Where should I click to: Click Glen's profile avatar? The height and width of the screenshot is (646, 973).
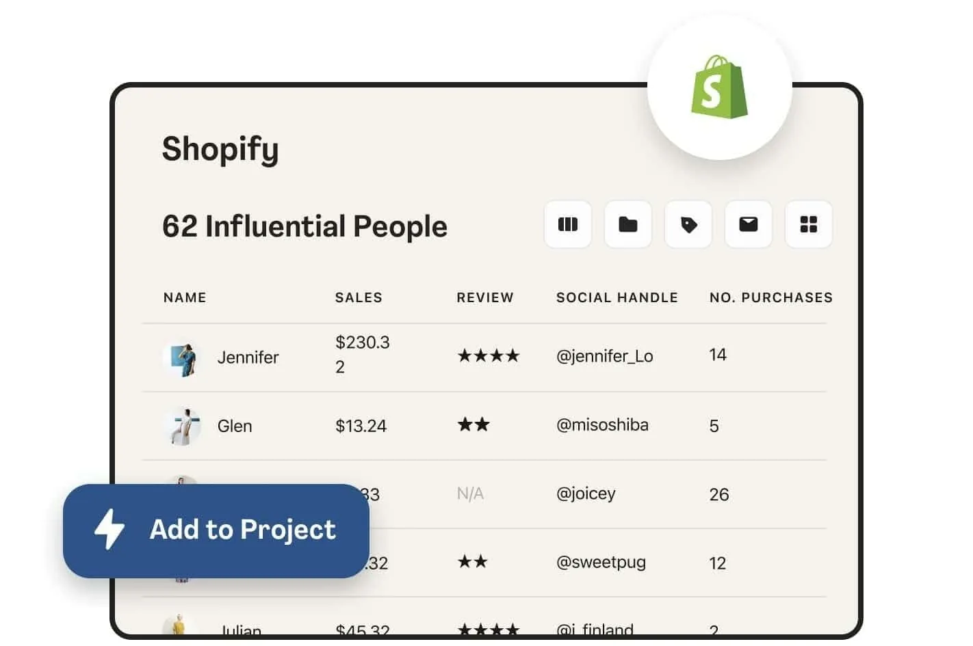(x=183, y=426)
